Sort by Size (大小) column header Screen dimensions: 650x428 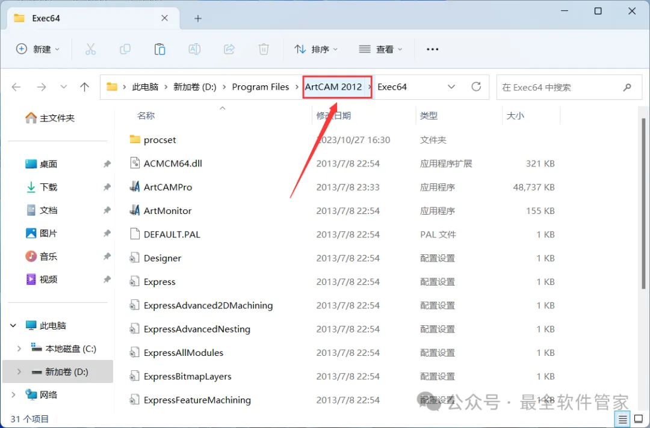515,116
